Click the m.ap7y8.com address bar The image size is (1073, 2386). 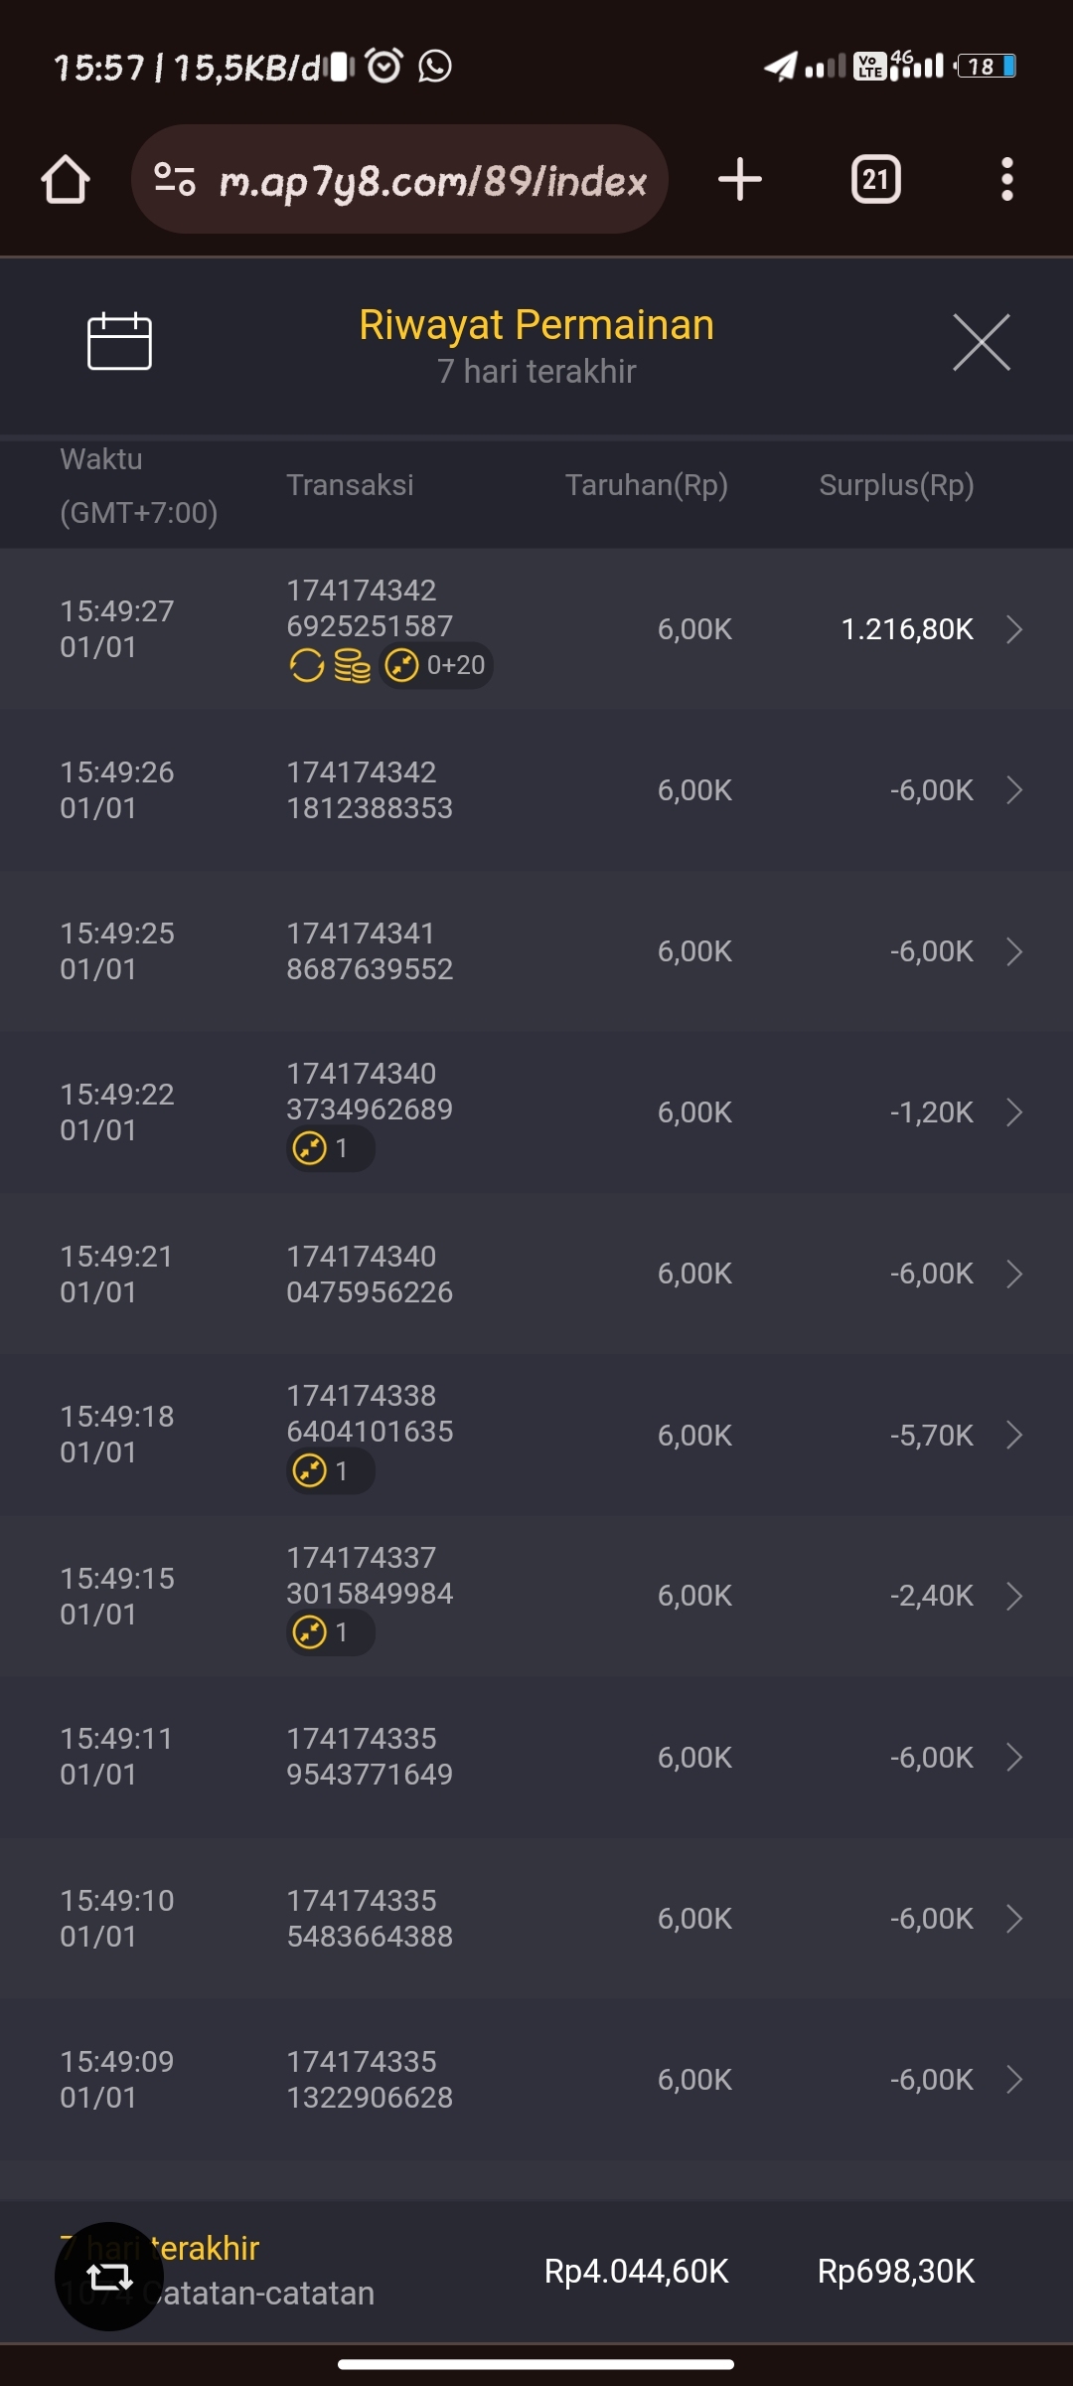432,180
